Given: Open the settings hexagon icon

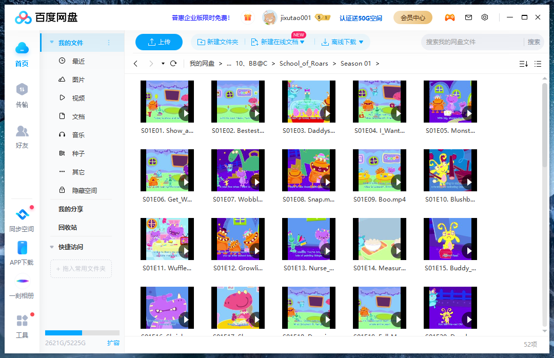Looking at the screenshot, I should [485, 17].
